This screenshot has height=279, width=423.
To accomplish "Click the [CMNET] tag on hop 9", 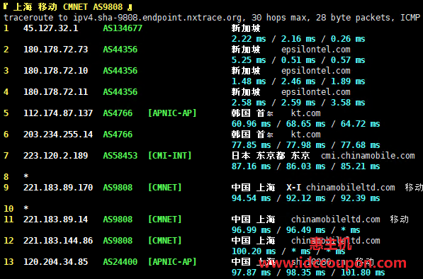I will 164,188.
